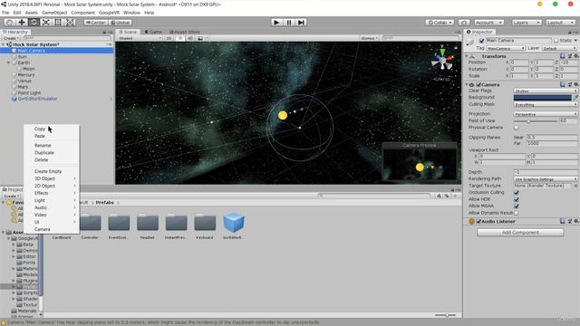The image size is (580, 326).
Task: Switch to the Game tab
Action: [x=153, y=32]
